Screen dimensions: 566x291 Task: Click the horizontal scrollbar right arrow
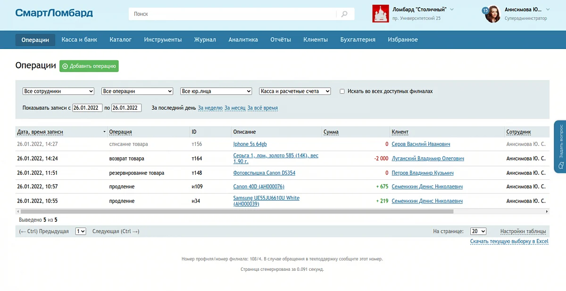(x=547, y=212)
